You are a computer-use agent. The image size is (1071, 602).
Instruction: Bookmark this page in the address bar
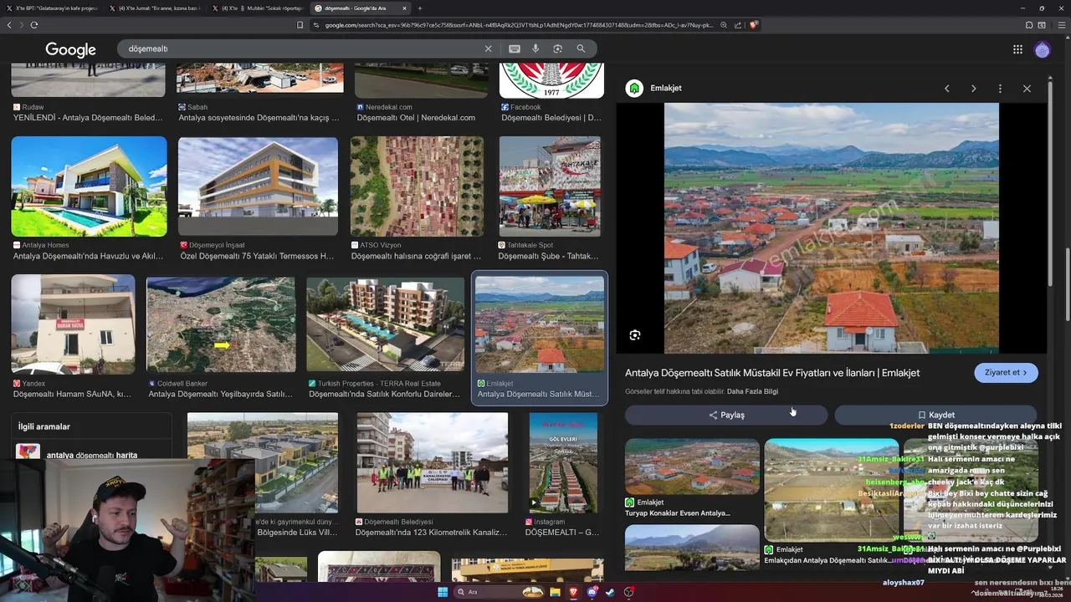(x=300, y=25)
